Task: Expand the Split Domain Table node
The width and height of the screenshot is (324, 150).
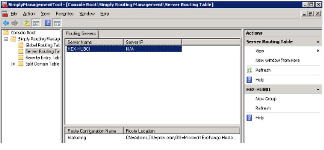Action: point(13,64)
